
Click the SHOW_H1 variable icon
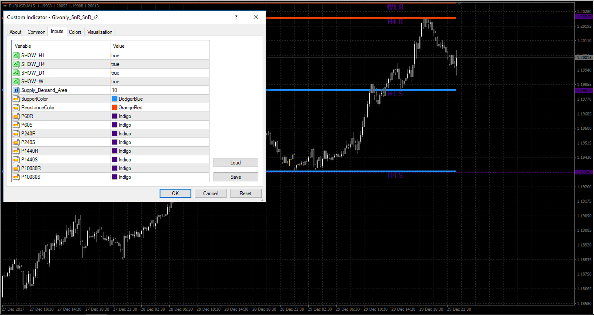point(16,56)
